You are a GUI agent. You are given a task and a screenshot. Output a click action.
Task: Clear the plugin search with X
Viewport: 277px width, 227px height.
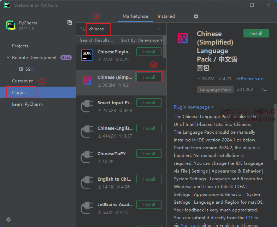tap(159, 29)
